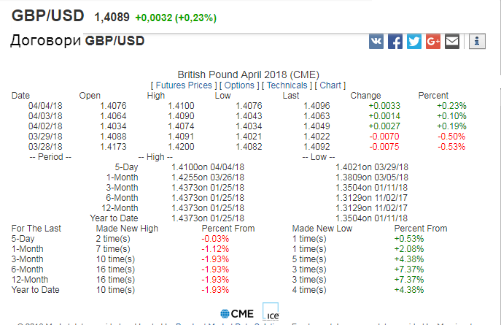Share using the Google Plus icon
The height and width of the screenshot is (325, 501).
(x=433, y=42)
